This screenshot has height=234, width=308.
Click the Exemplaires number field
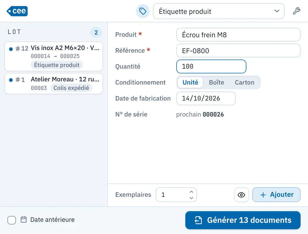[176, 195]
